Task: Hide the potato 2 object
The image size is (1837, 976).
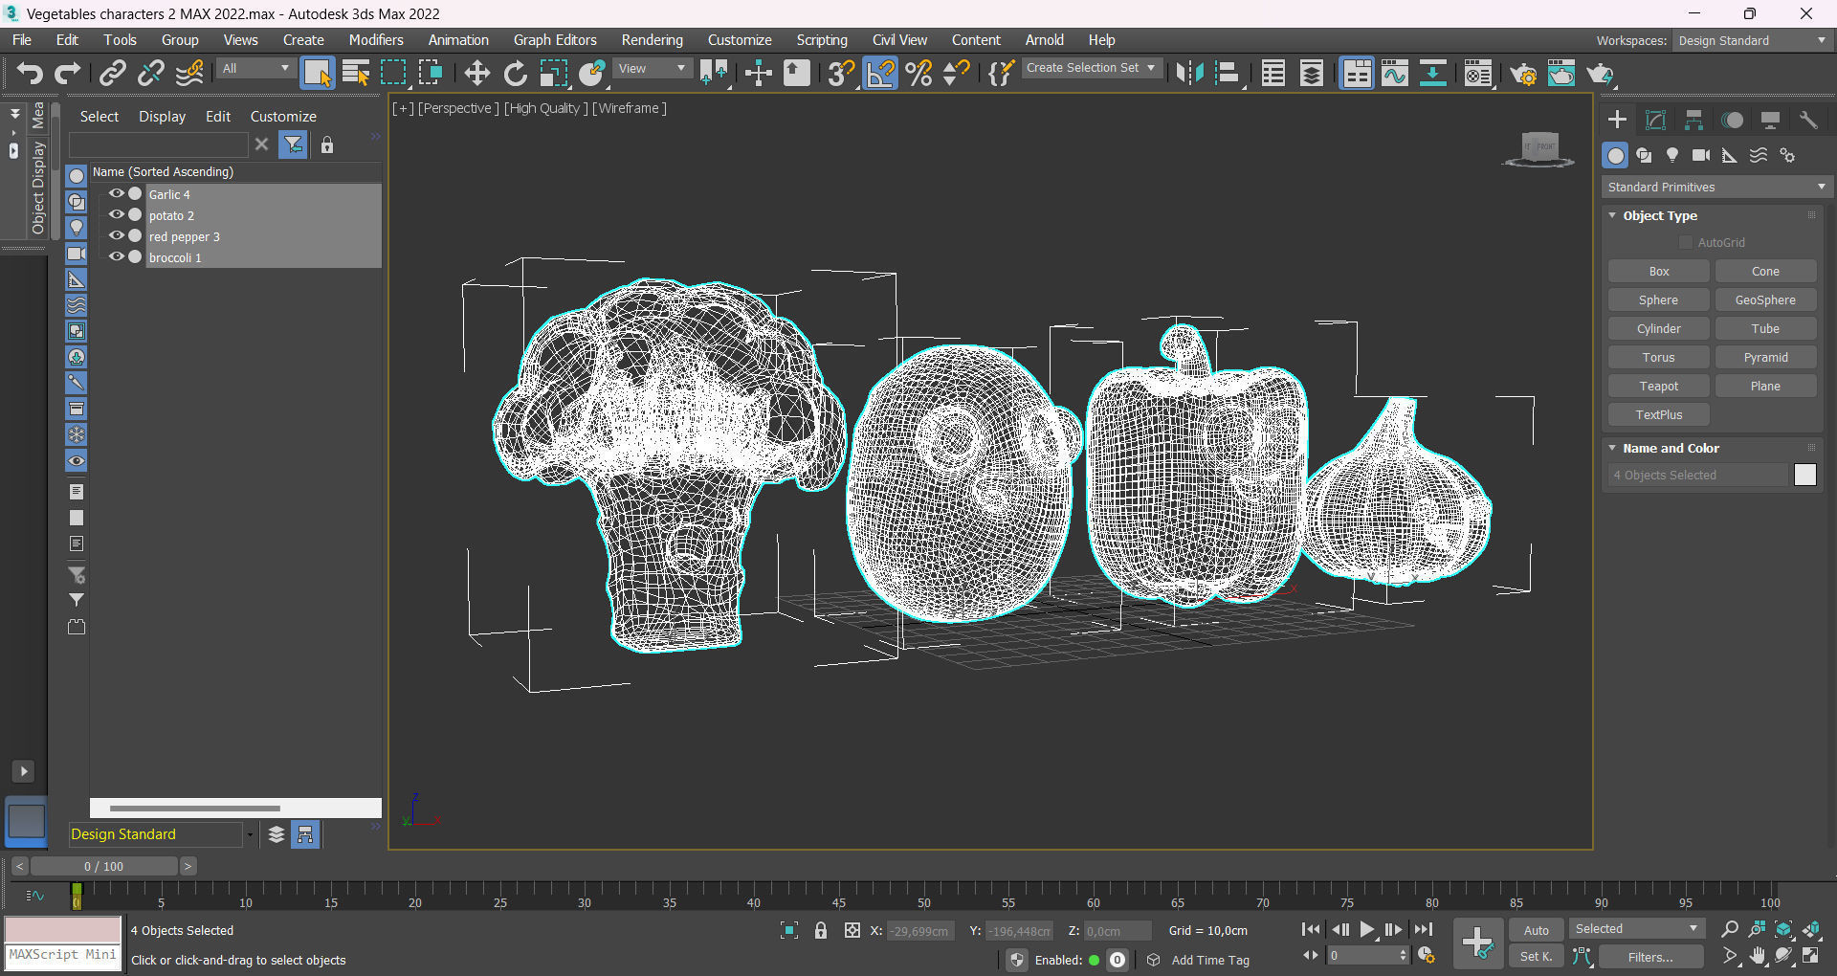Action: click(x=117, y=214)
